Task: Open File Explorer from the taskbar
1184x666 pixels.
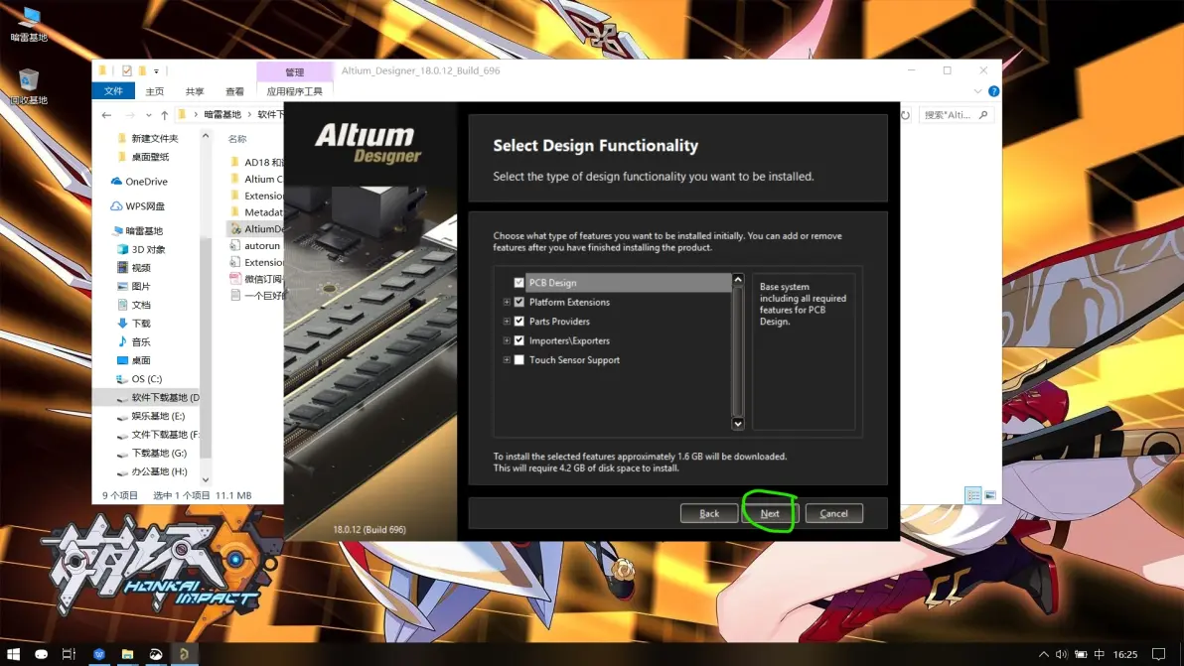Action: tap(127, 654)
